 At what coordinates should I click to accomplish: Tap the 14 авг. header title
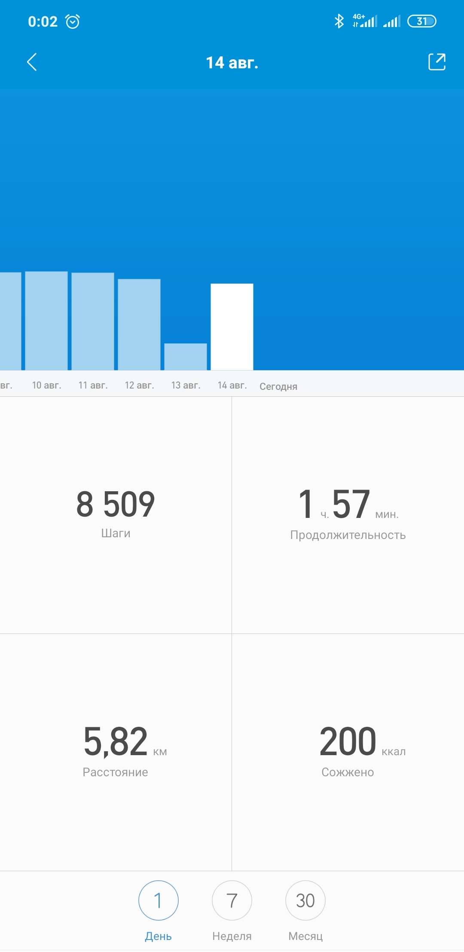click(232, 63)
